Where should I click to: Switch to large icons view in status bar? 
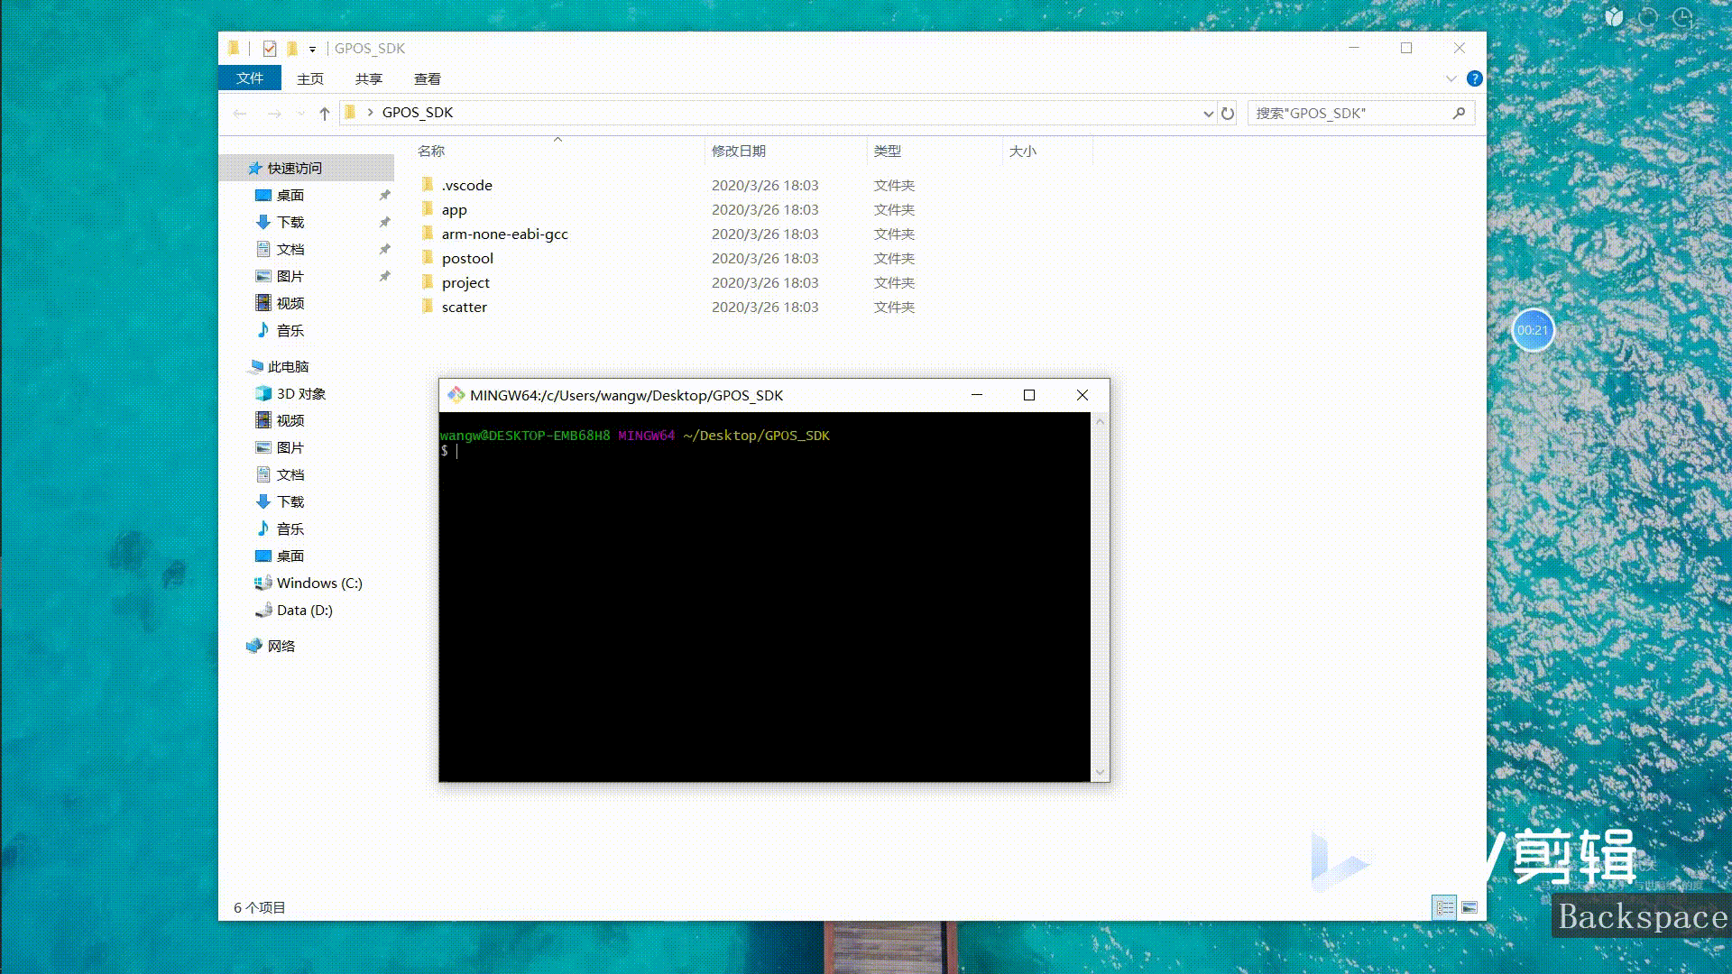click(x=1469, y=907)
